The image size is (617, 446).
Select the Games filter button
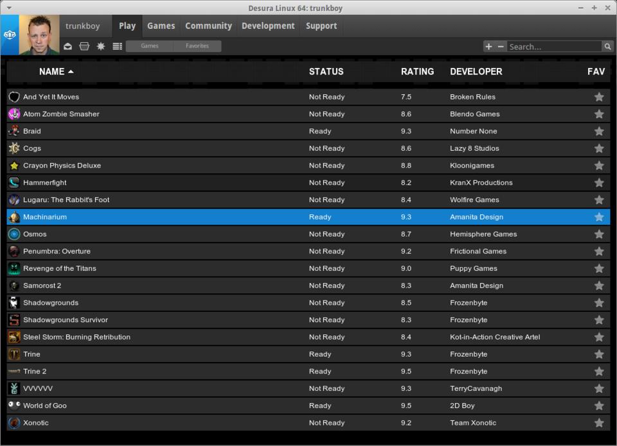tap(150, 46)
